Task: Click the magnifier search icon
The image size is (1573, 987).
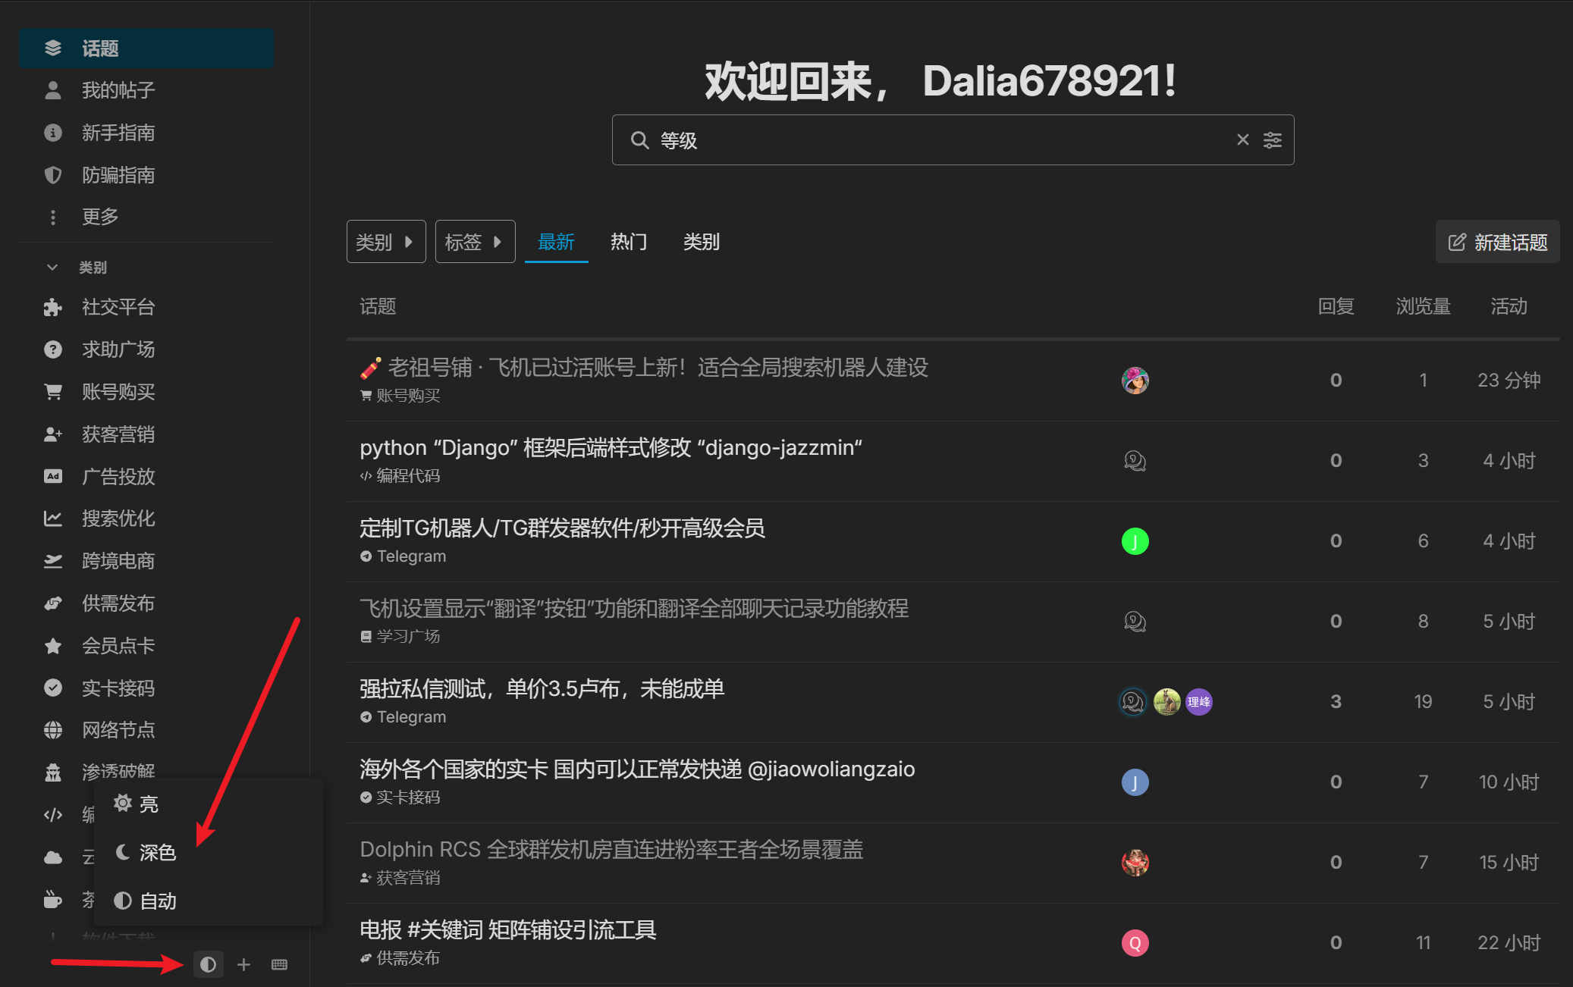Action: tap(639, 140)
